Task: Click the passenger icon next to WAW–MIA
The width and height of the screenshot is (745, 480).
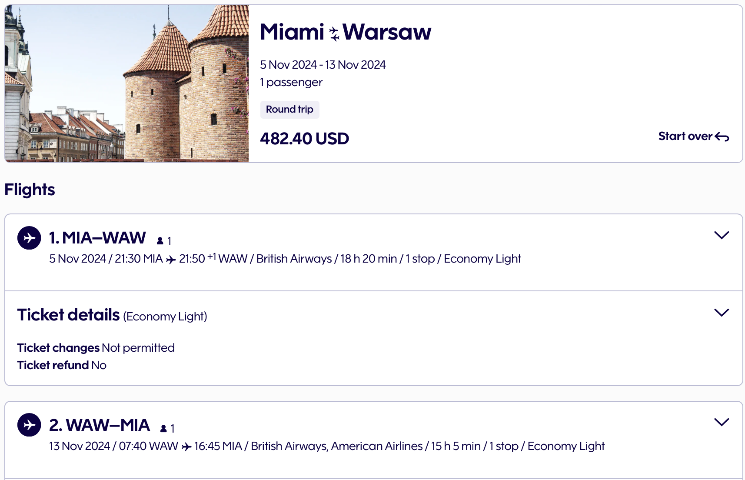Action: (163, 429)
